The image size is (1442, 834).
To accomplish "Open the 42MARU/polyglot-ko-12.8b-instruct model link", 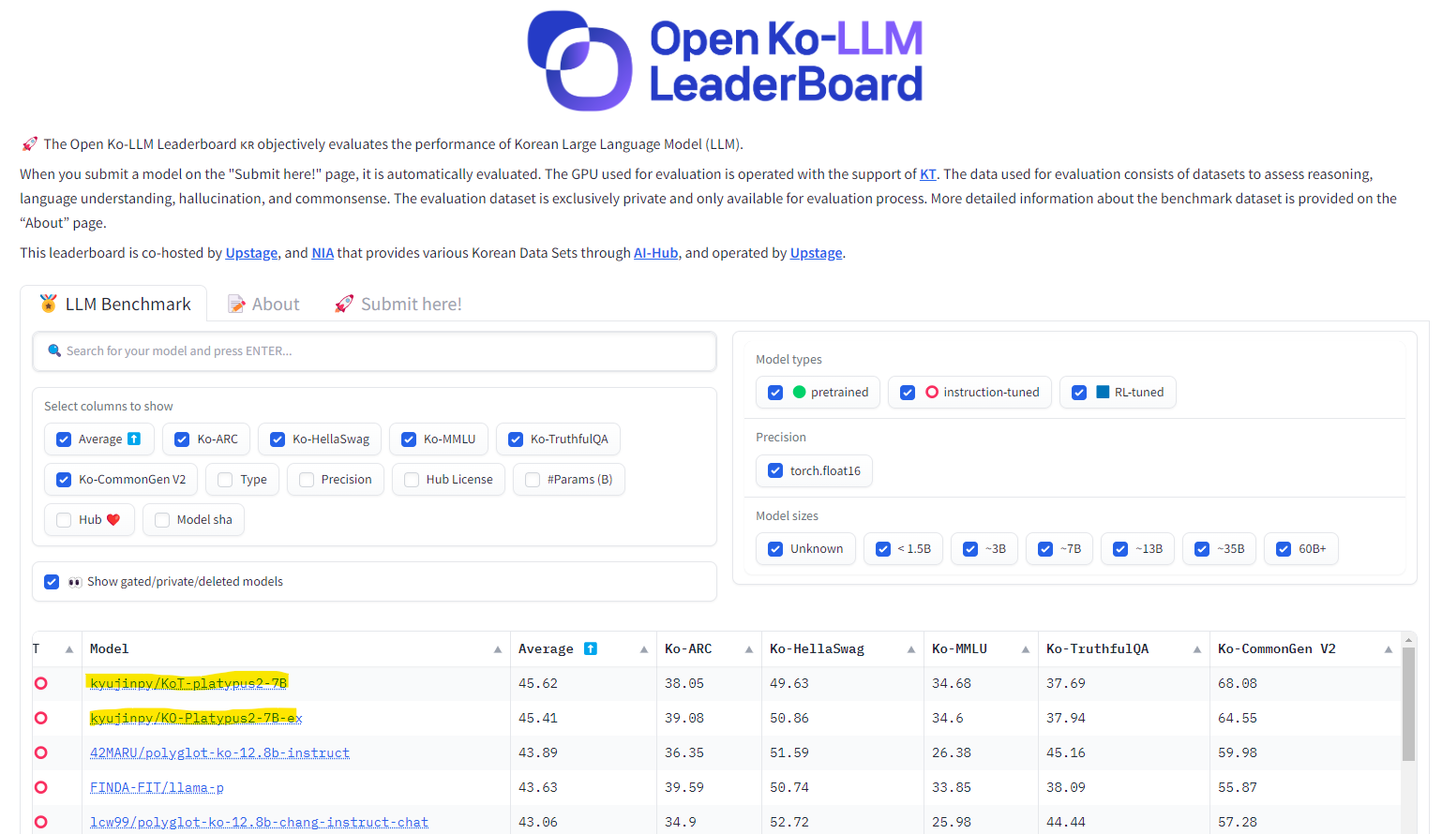I will point(219,752).
